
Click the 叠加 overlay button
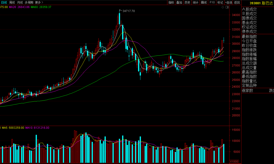(x=179, y=3)
